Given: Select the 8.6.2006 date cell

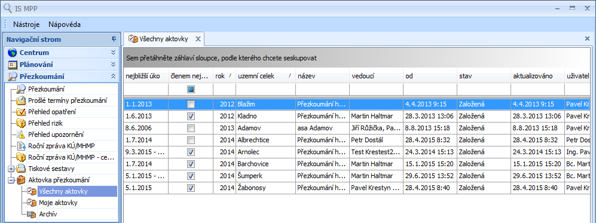Looking at the screenshot, I should coord(146,128).
